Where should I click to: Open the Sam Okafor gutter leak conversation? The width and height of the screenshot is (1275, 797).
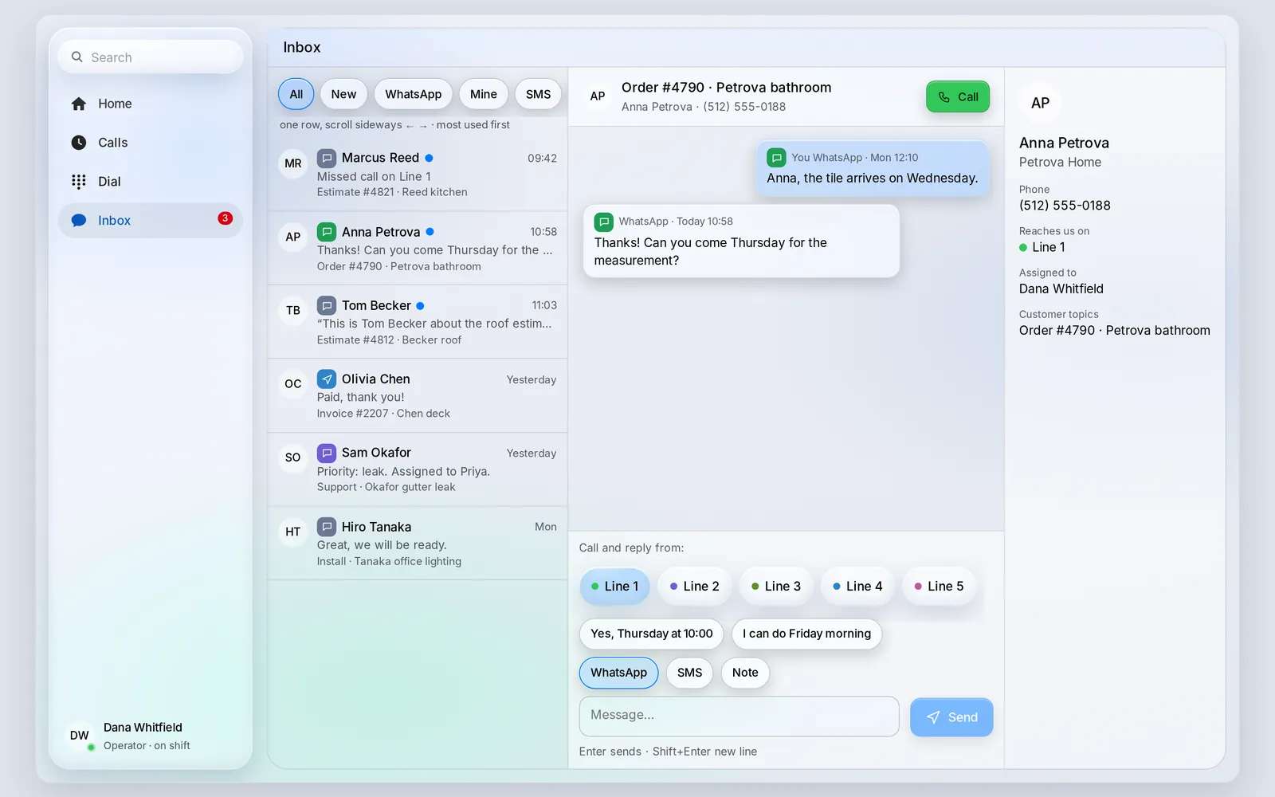click(418, 469)
